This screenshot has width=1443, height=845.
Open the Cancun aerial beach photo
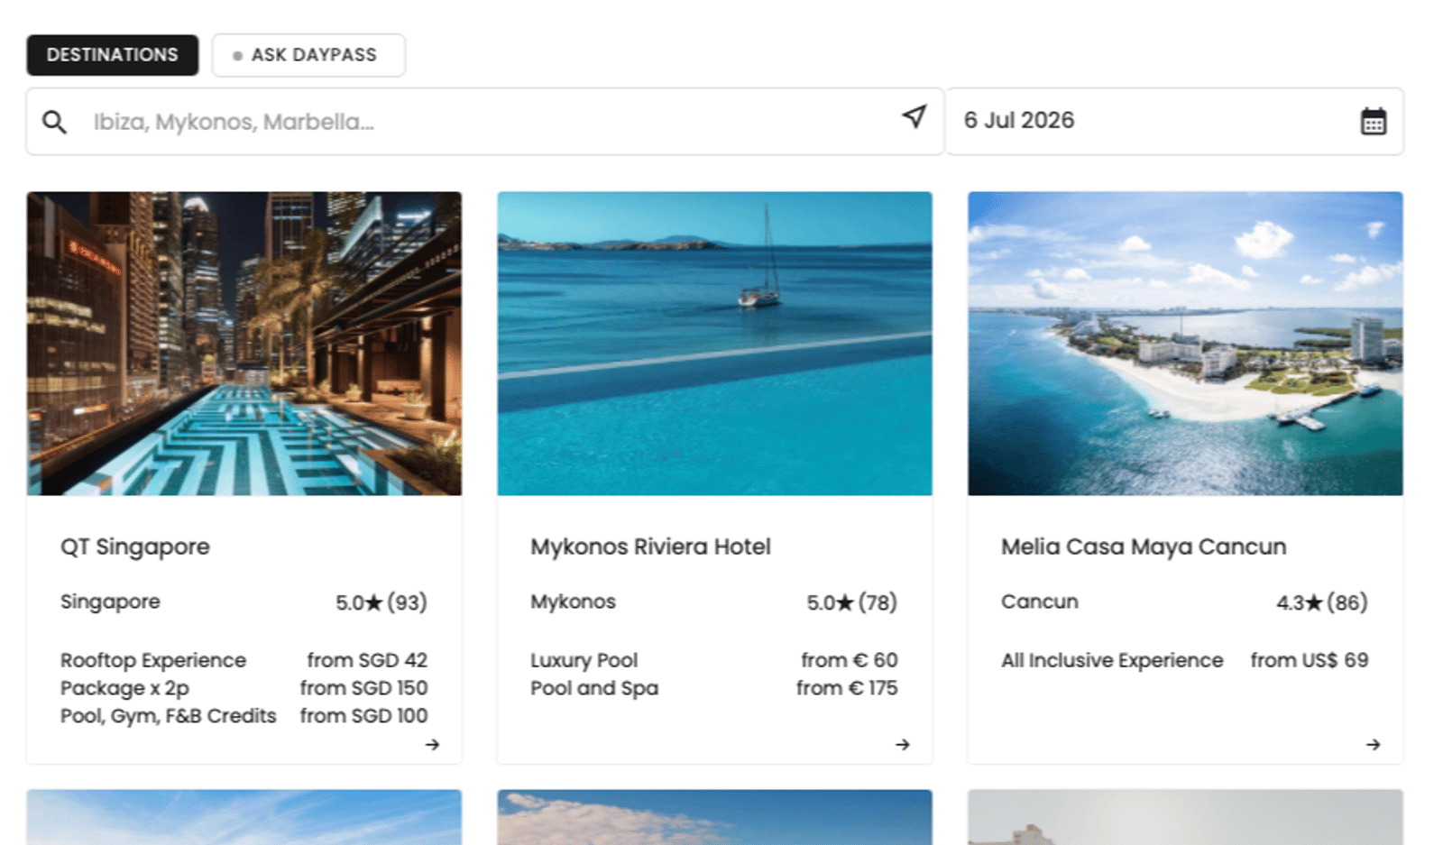[x=1185, y=344]
